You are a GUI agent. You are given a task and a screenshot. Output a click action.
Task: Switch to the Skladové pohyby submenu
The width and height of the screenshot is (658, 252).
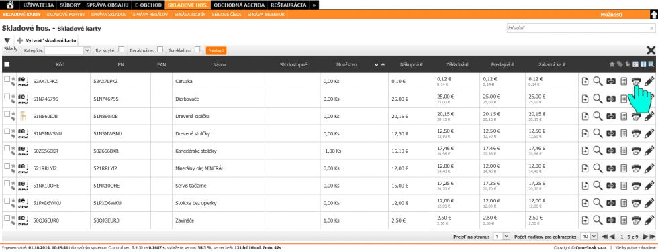click(x=66, y=14)
